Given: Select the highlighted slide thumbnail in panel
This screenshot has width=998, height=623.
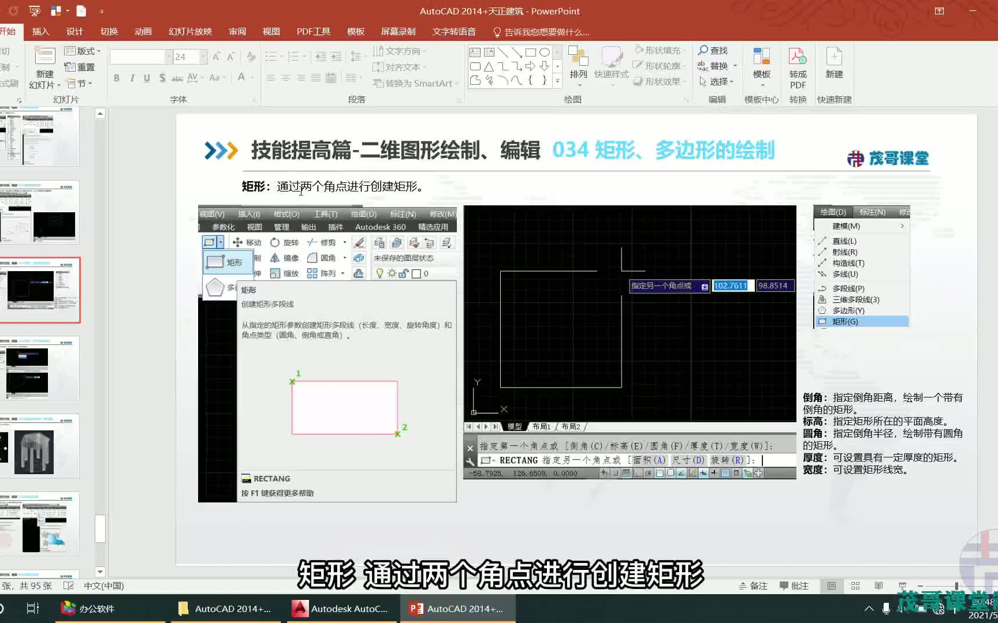Looking at the screenshot, I should tap(40, 290).
